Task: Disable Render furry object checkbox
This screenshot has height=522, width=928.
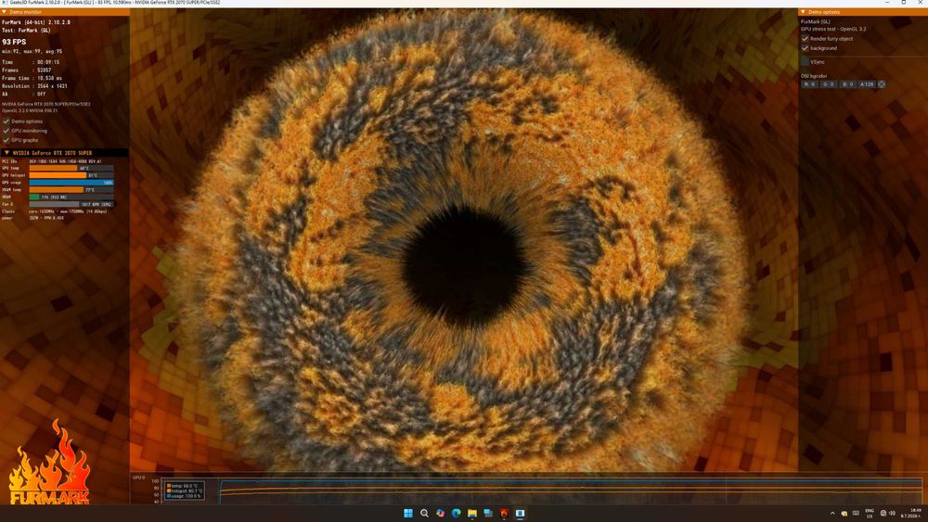Action: coord(805,38)
